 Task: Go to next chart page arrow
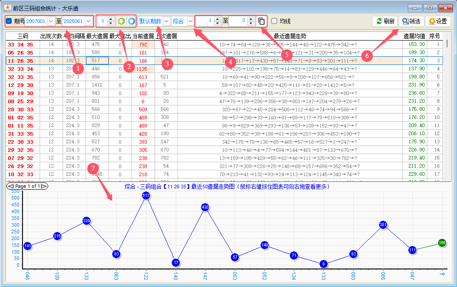coord(44,186)
